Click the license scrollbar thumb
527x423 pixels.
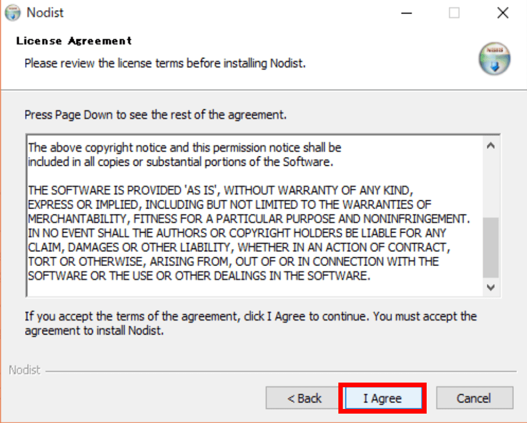tap(491, 246)
